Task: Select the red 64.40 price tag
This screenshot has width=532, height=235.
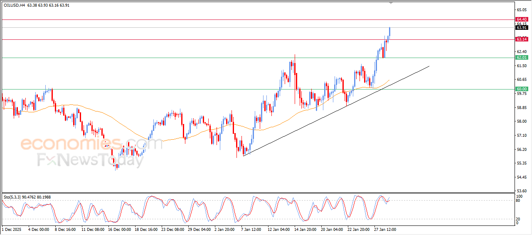Action: [x=521, y=19]
